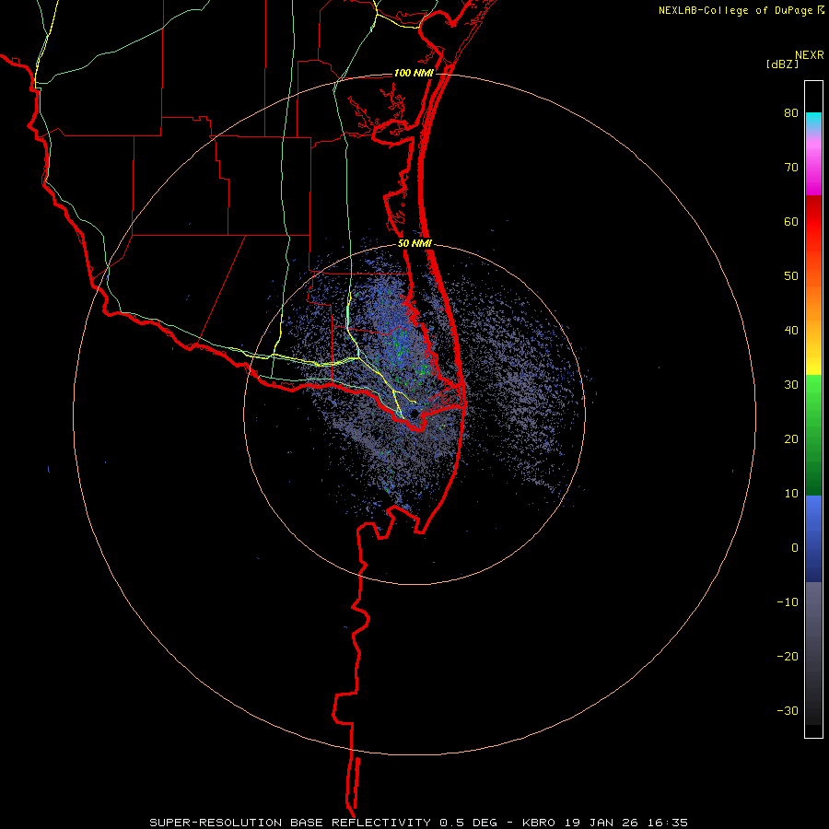Click the 30 value on the dBZ scale
Viewport: 829px width, 829px height.
tap(791, 385)
